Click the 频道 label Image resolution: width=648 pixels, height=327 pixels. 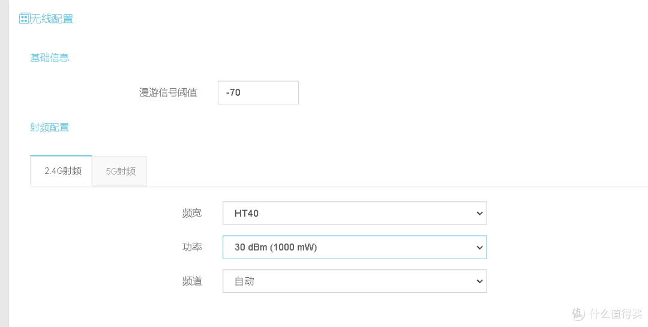(x=192, y=281)
